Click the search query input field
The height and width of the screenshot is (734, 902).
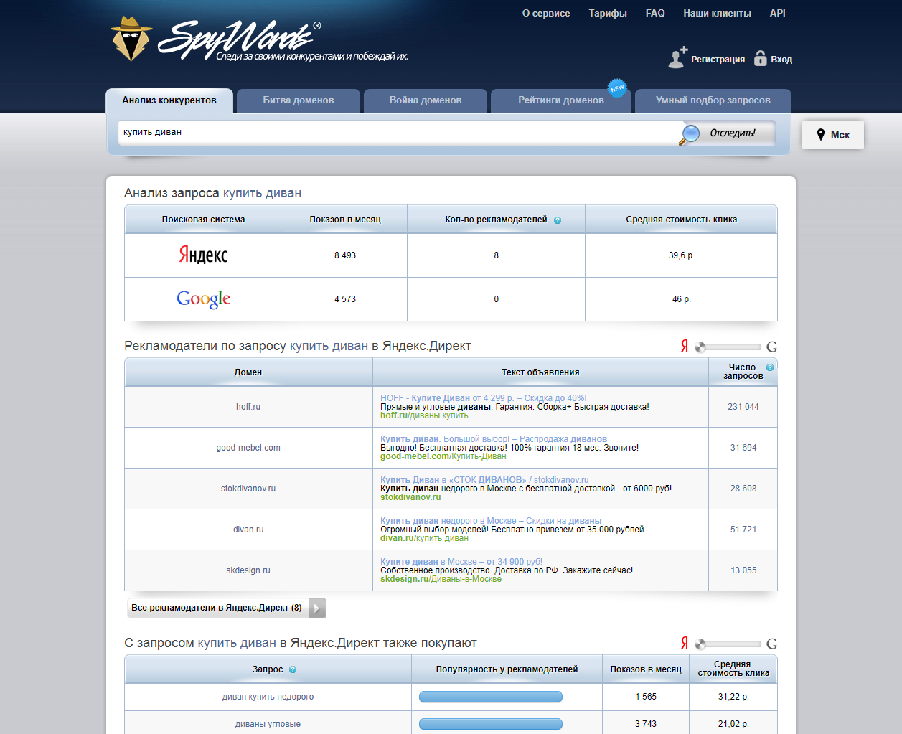400,132
